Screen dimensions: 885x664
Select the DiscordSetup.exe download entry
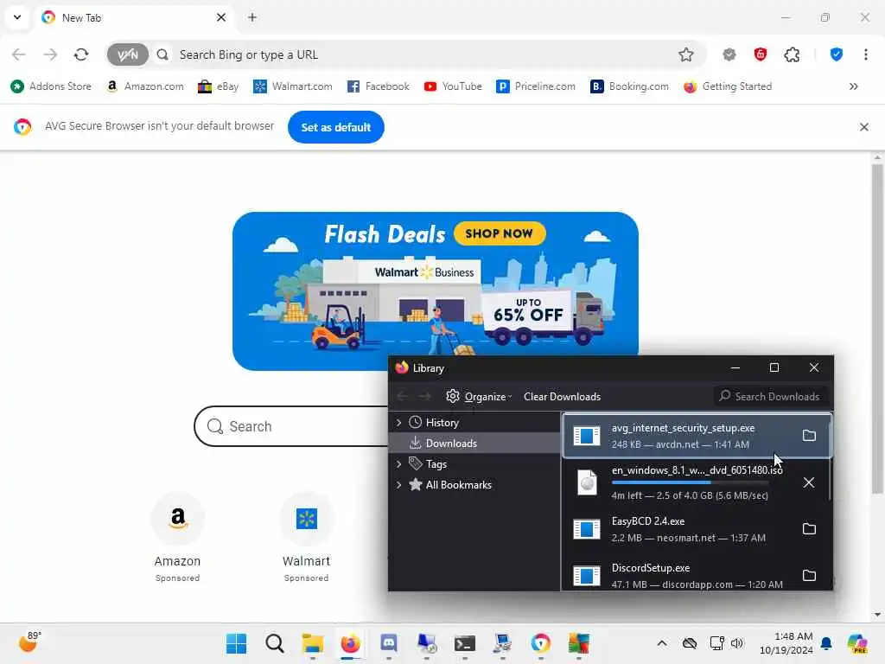point(696,575)
